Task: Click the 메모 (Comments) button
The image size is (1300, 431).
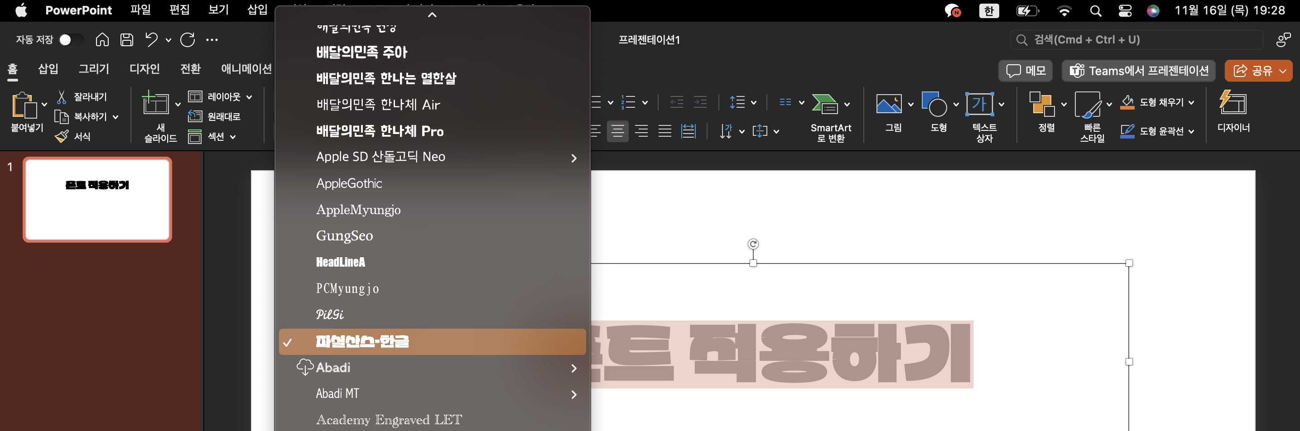Action: pyautogui.click(x=1026, y=71)
